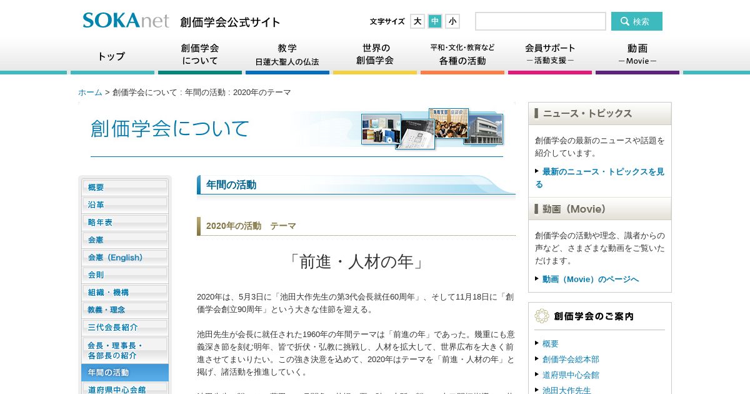Click the SOKAnet logo
The width and height of the screenshot is (750, 394).
[126, 21]
